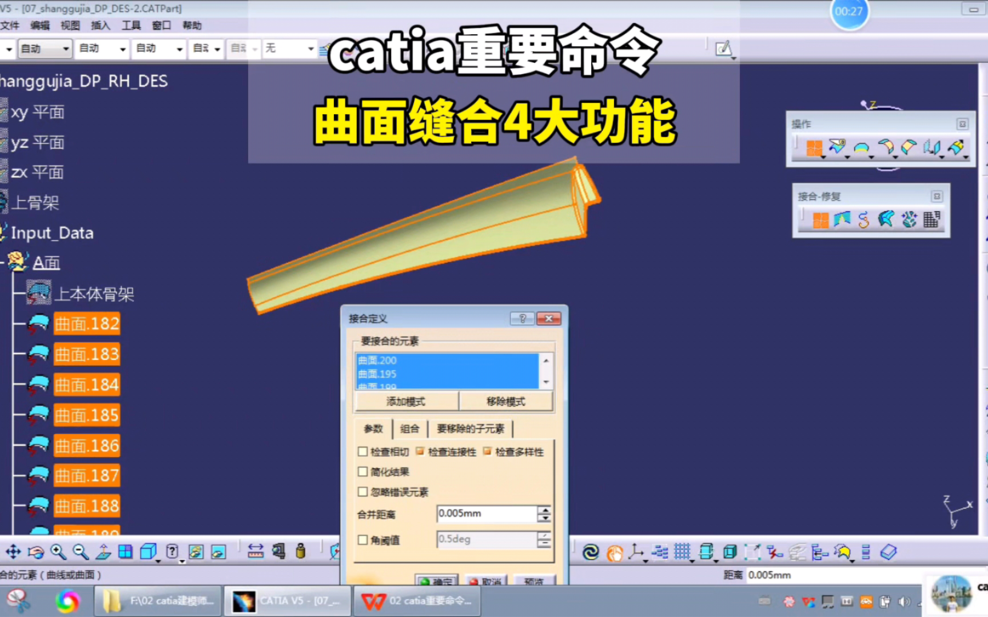Select the Pan view tool
The width and height of the screenshot is (988, 617).
13,551
